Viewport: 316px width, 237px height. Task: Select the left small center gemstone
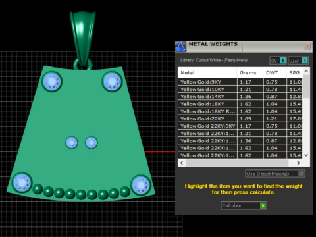point(72,142)
